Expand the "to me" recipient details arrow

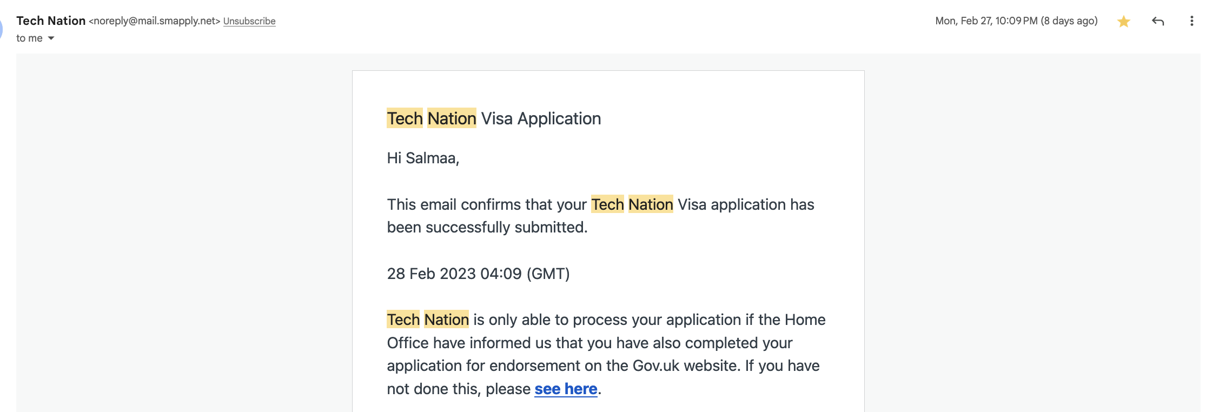pyautogui.click(x=51, y=38)
